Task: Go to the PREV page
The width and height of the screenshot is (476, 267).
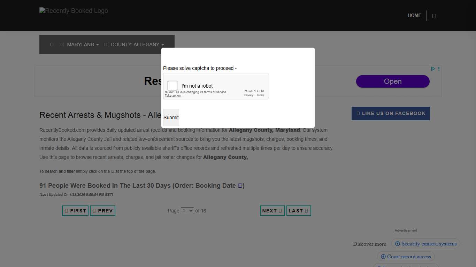Action: 102,211
